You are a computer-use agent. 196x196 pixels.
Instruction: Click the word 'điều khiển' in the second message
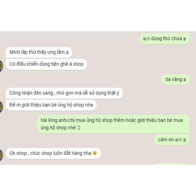(27, 64)
